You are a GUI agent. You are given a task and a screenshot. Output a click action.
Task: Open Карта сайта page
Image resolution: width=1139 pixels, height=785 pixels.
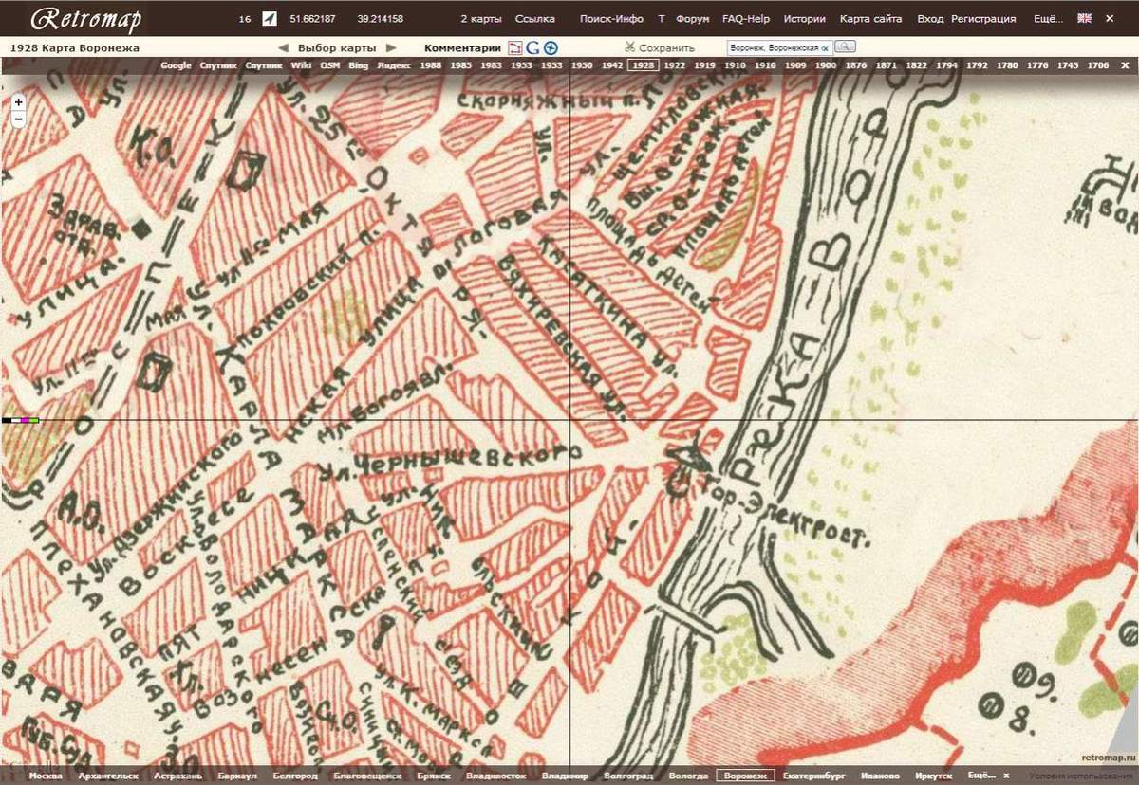(x=870, y=19)
